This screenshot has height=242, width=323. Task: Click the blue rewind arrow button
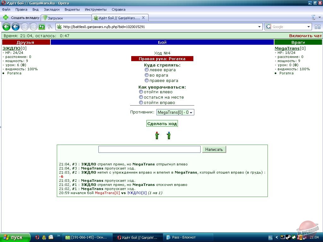point(15,27)
